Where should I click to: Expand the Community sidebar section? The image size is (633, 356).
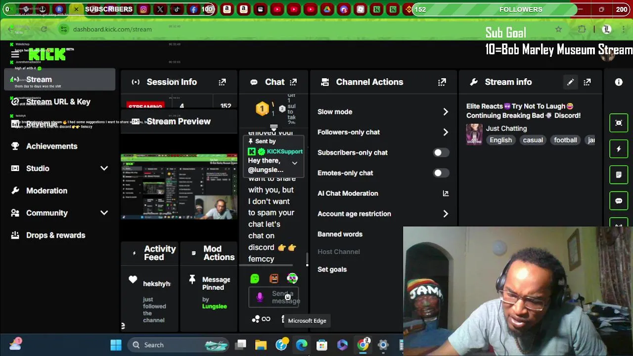[104, 213]
